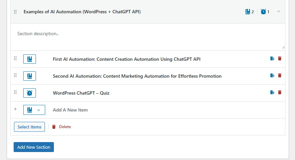
Task: Edit the WordPress ChatGPT Quiz item
Action: (x=272, y=92)
